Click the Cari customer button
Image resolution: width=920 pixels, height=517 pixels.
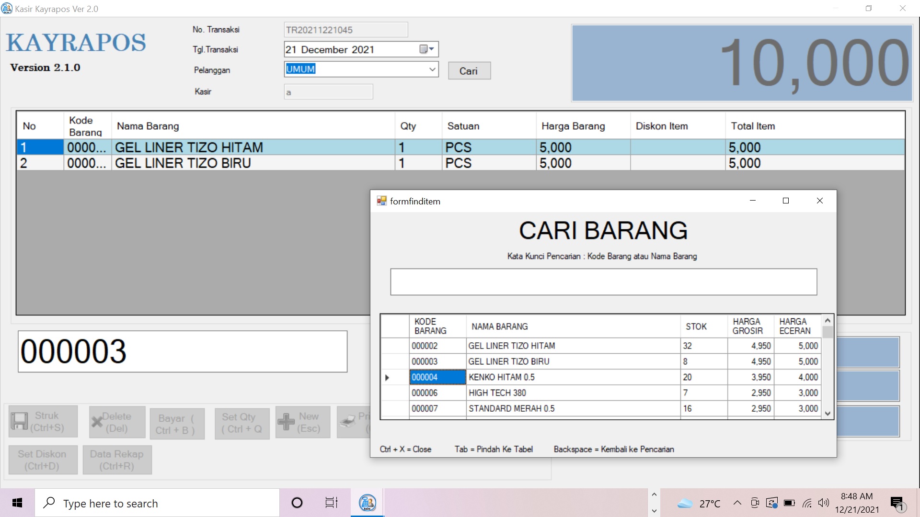click(469, 71)
